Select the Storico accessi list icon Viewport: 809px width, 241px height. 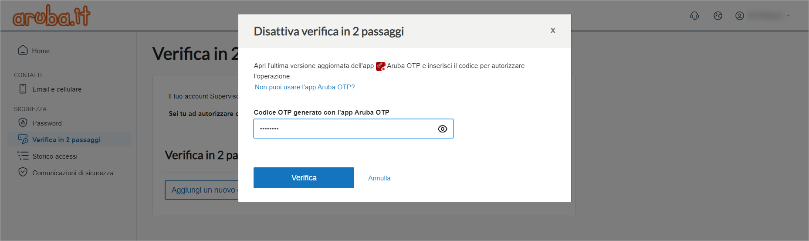pyautogui.click(x=23, y=156)
